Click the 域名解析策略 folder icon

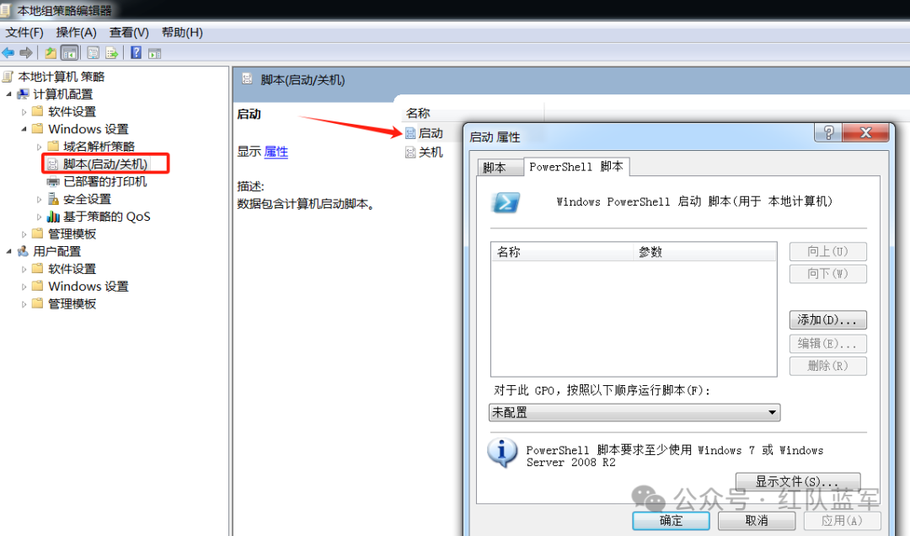coord(53,146)
